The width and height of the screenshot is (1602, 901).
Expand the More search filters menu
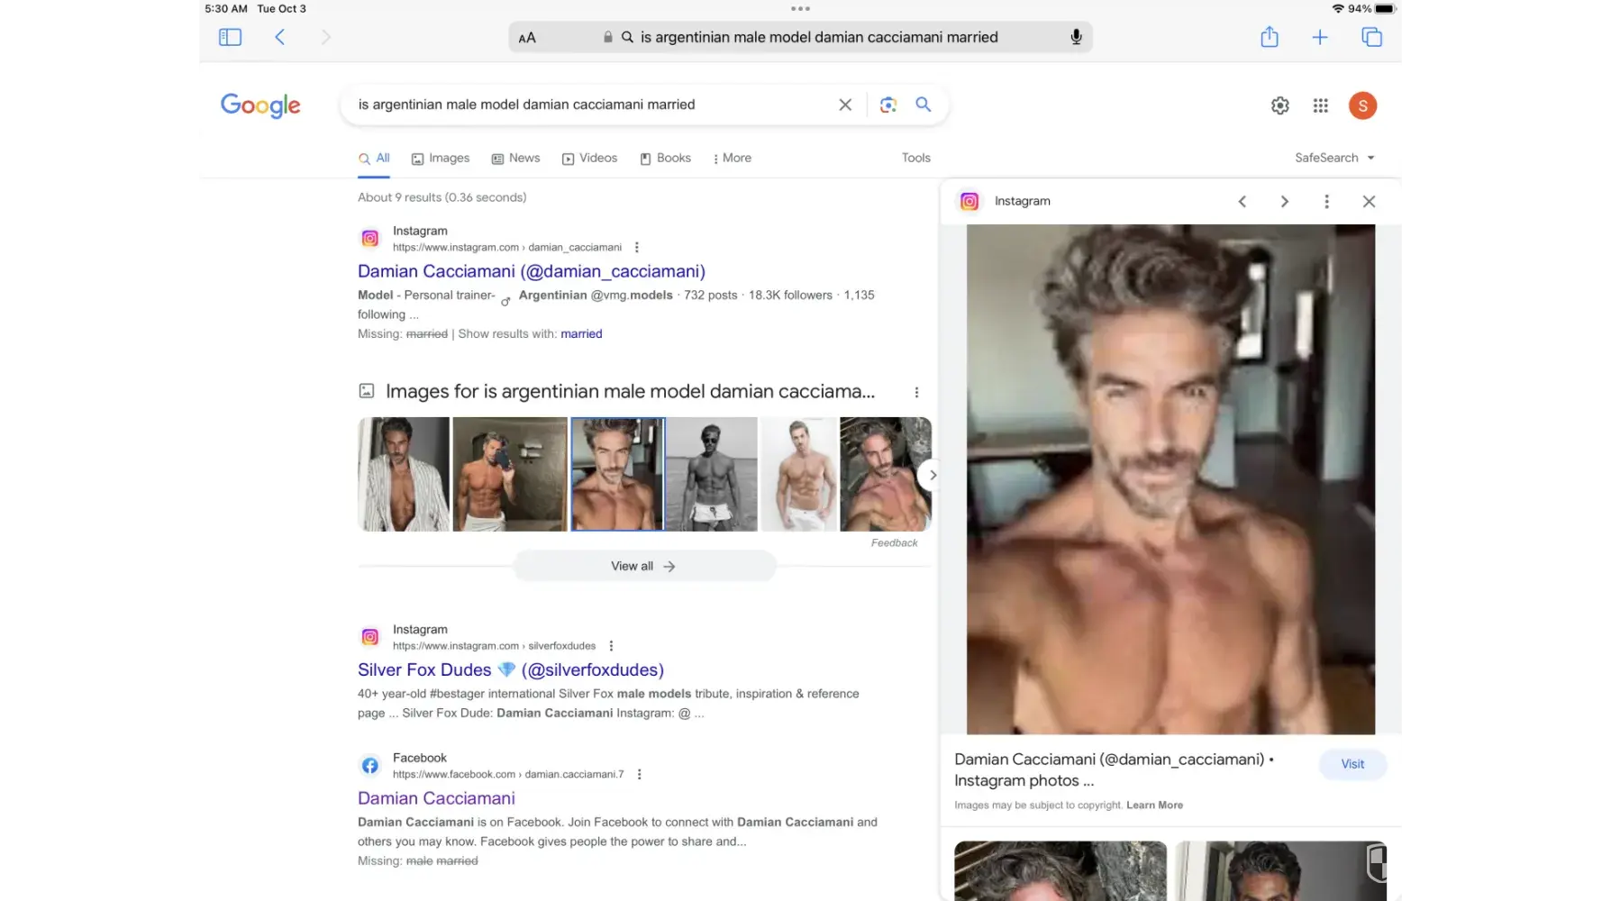point(732,158)
